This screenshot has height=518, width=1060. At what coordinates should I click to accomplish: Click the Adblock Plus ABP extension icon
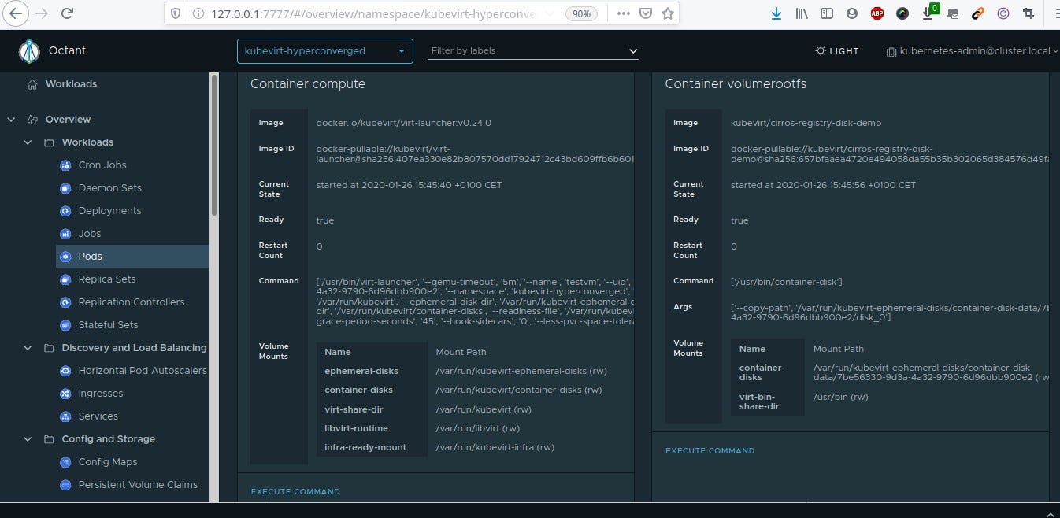(877, 13)
